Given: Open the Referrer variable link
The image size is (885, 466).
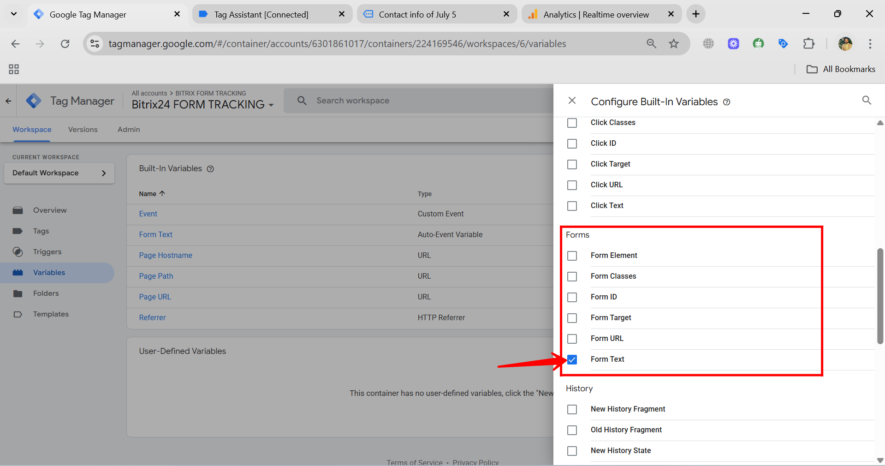Looking at the screenshot, I should [x=152, y=317].
